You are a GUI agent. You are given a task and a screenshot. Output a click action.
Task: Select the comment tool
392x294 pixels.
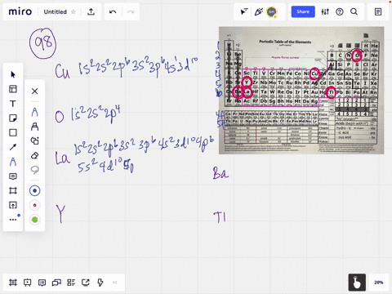pyautogui.click(x=13, y=176)
